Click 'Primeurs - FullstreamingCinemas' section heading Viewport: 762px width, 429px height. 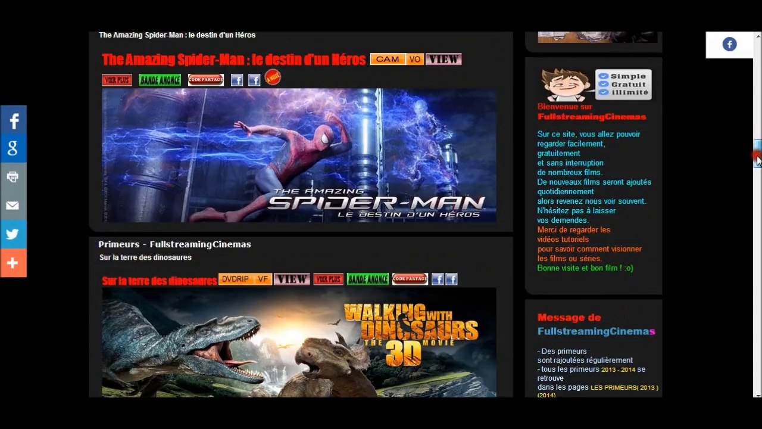point(174,244)
